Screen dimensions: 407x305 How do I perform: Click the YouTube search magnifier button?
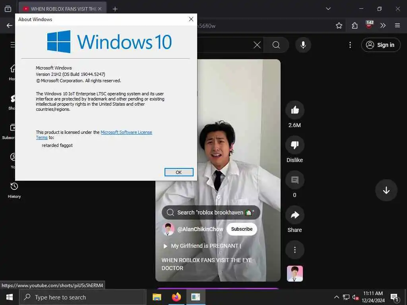tap(276, 45)
